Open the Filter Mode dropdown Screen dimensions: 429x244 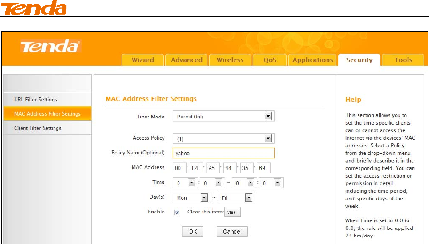click(x=224, y=117)
